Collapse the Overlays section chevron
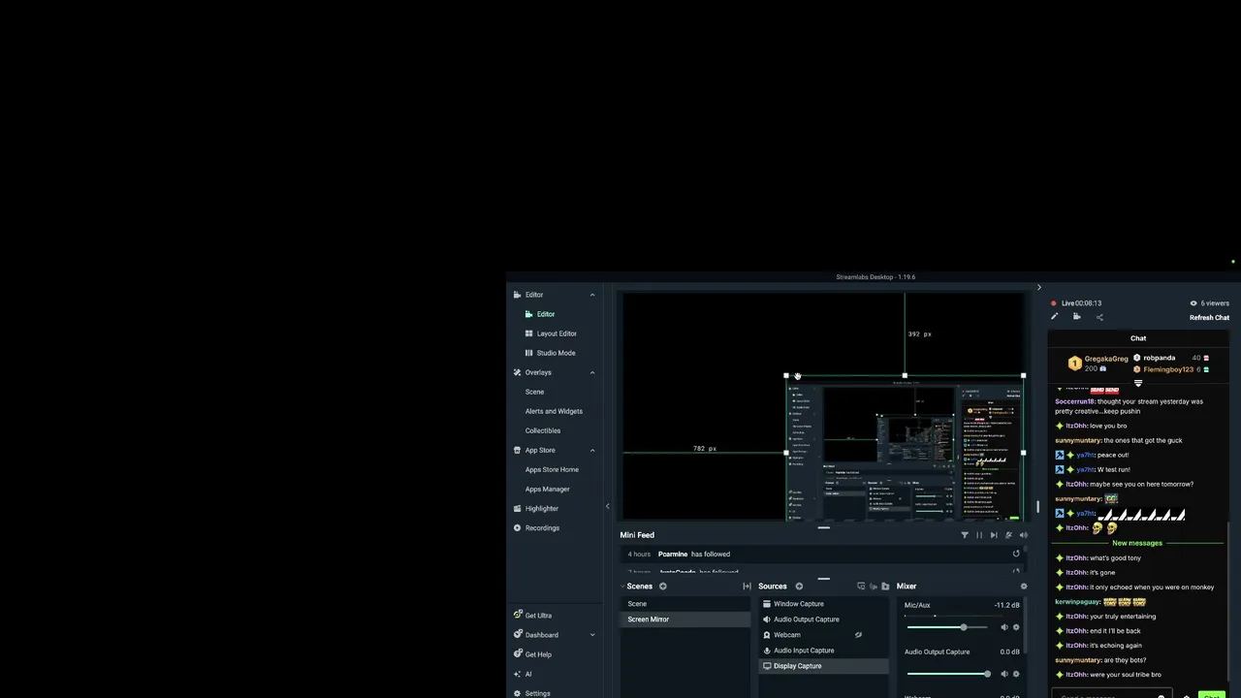 592,372
